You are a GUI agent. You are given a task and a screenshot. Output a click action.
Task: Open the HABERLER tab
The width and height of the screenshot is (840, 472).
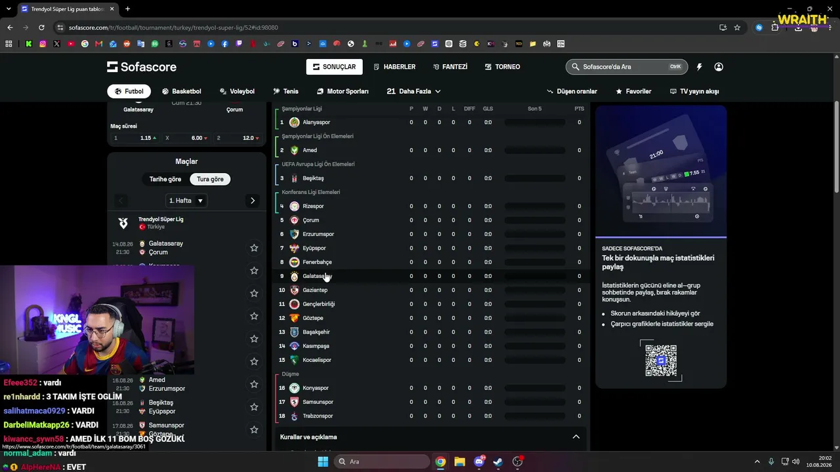[394, 67]
